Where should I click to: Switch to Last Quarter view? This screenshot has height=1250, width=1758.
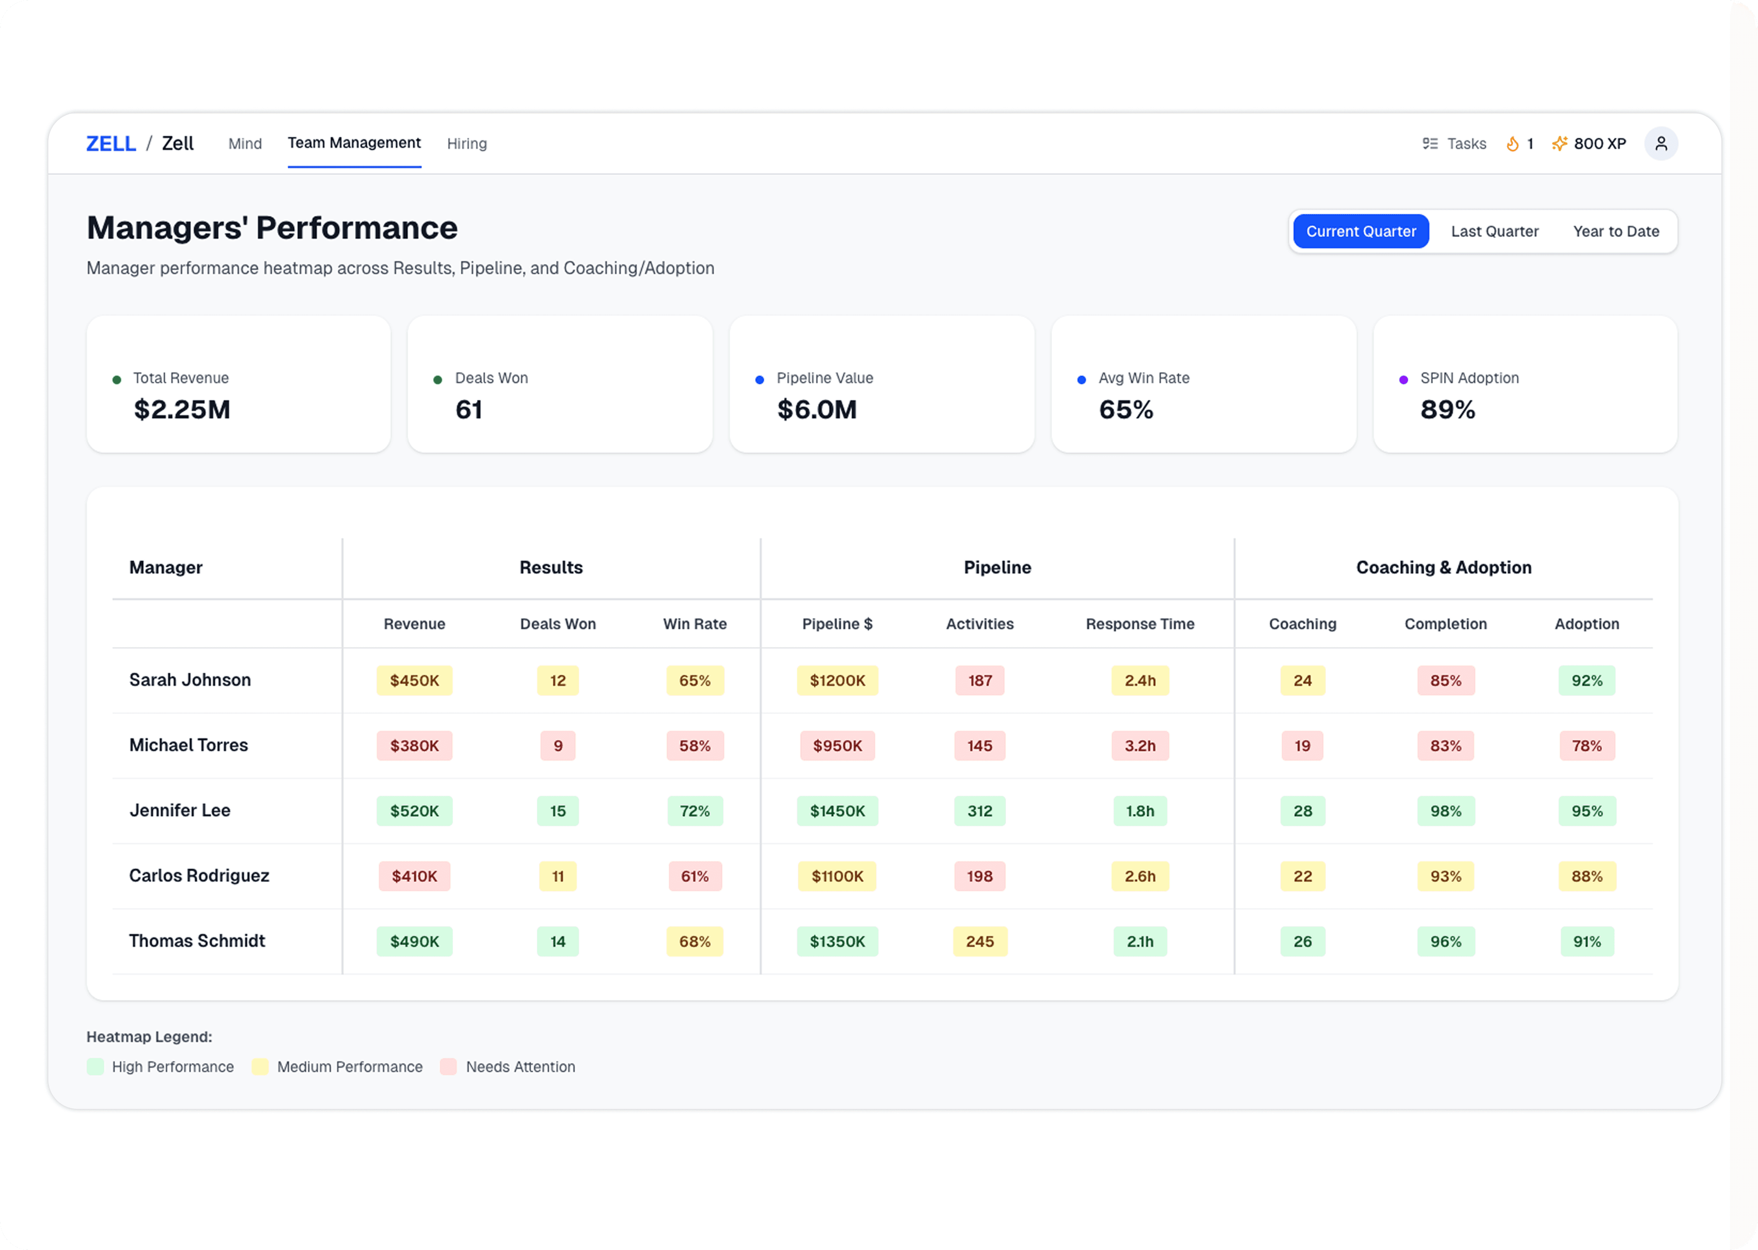pyautogui.click(x=1494, y=231)
